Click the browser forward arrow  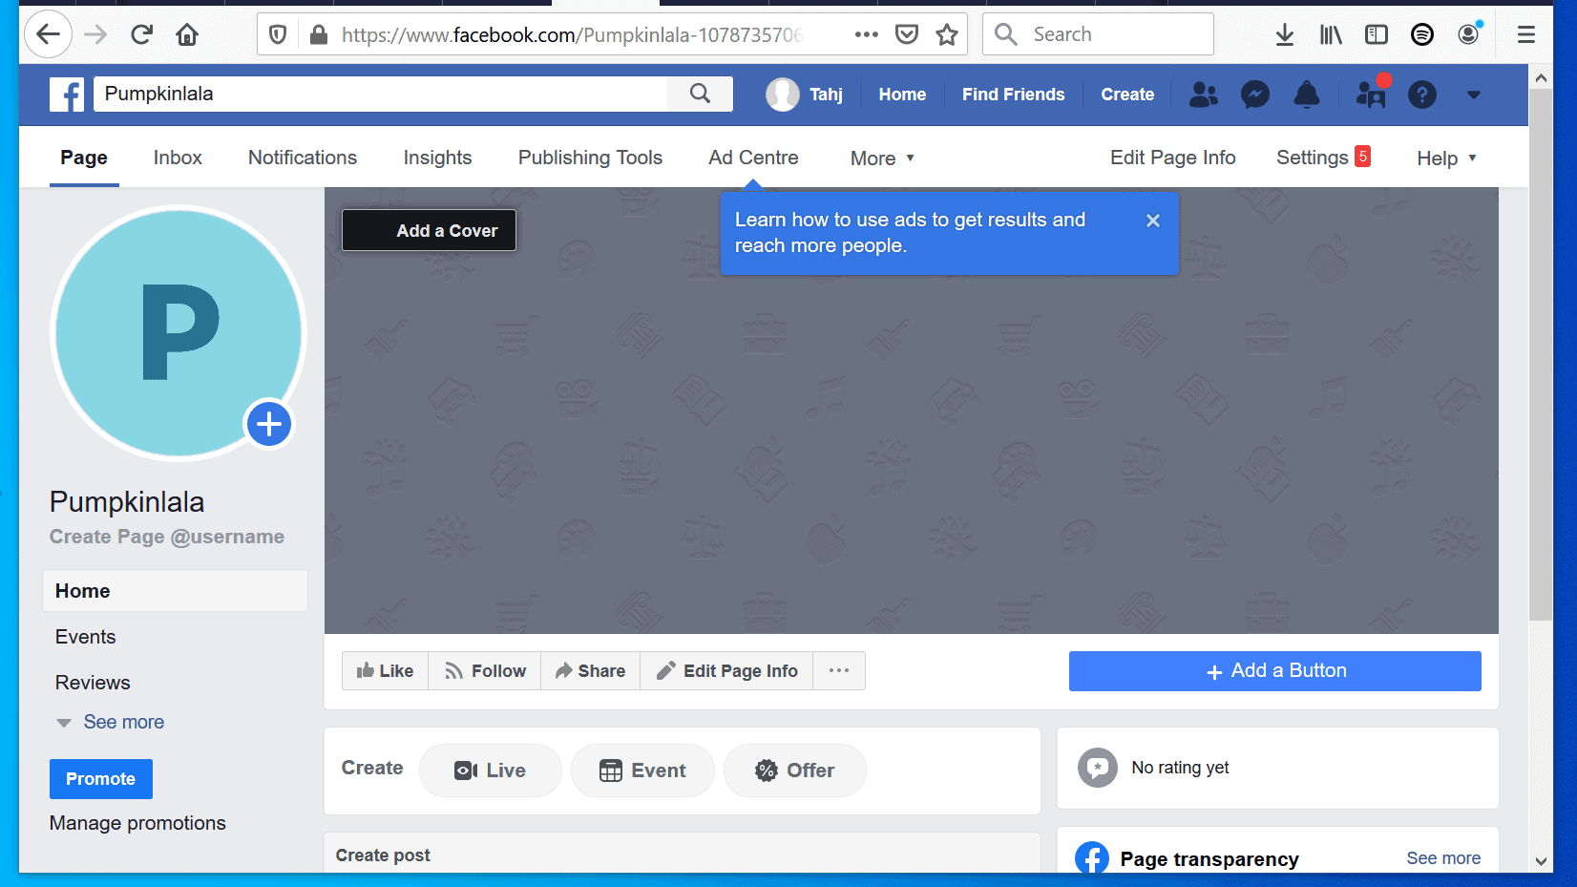click(95, 35)
